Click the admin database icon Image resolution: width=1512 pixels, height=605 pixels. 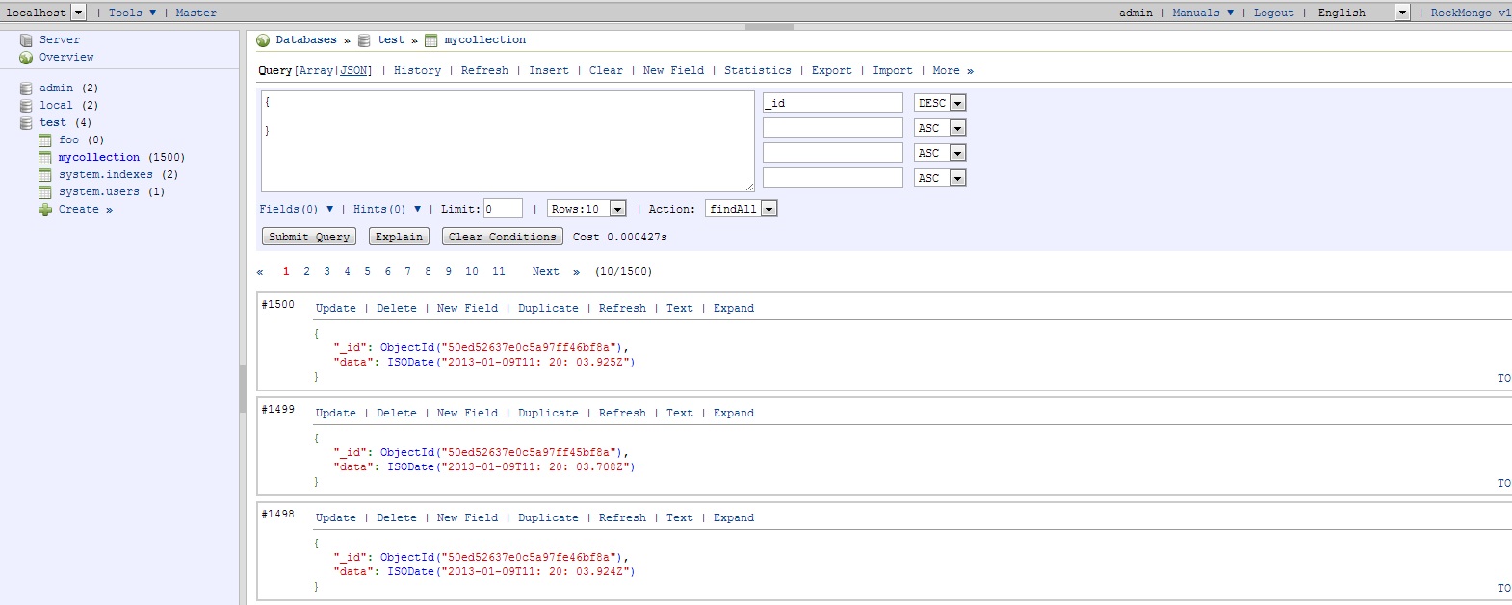26,88
